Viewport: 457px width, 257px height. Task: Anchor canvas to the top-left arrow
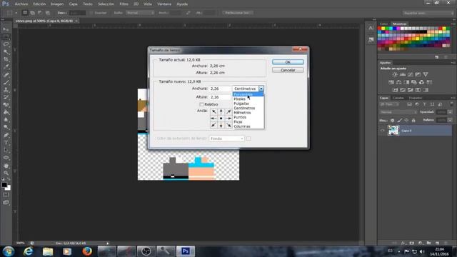coord(214,111)
